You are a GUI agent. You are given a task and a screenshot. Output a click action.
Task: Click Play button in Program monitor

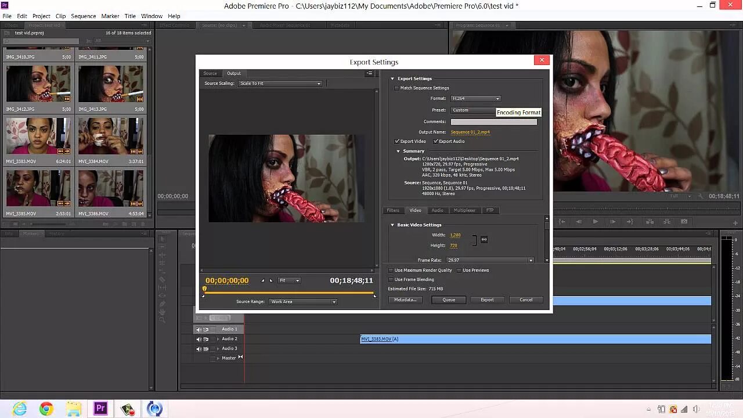(595, 221)
